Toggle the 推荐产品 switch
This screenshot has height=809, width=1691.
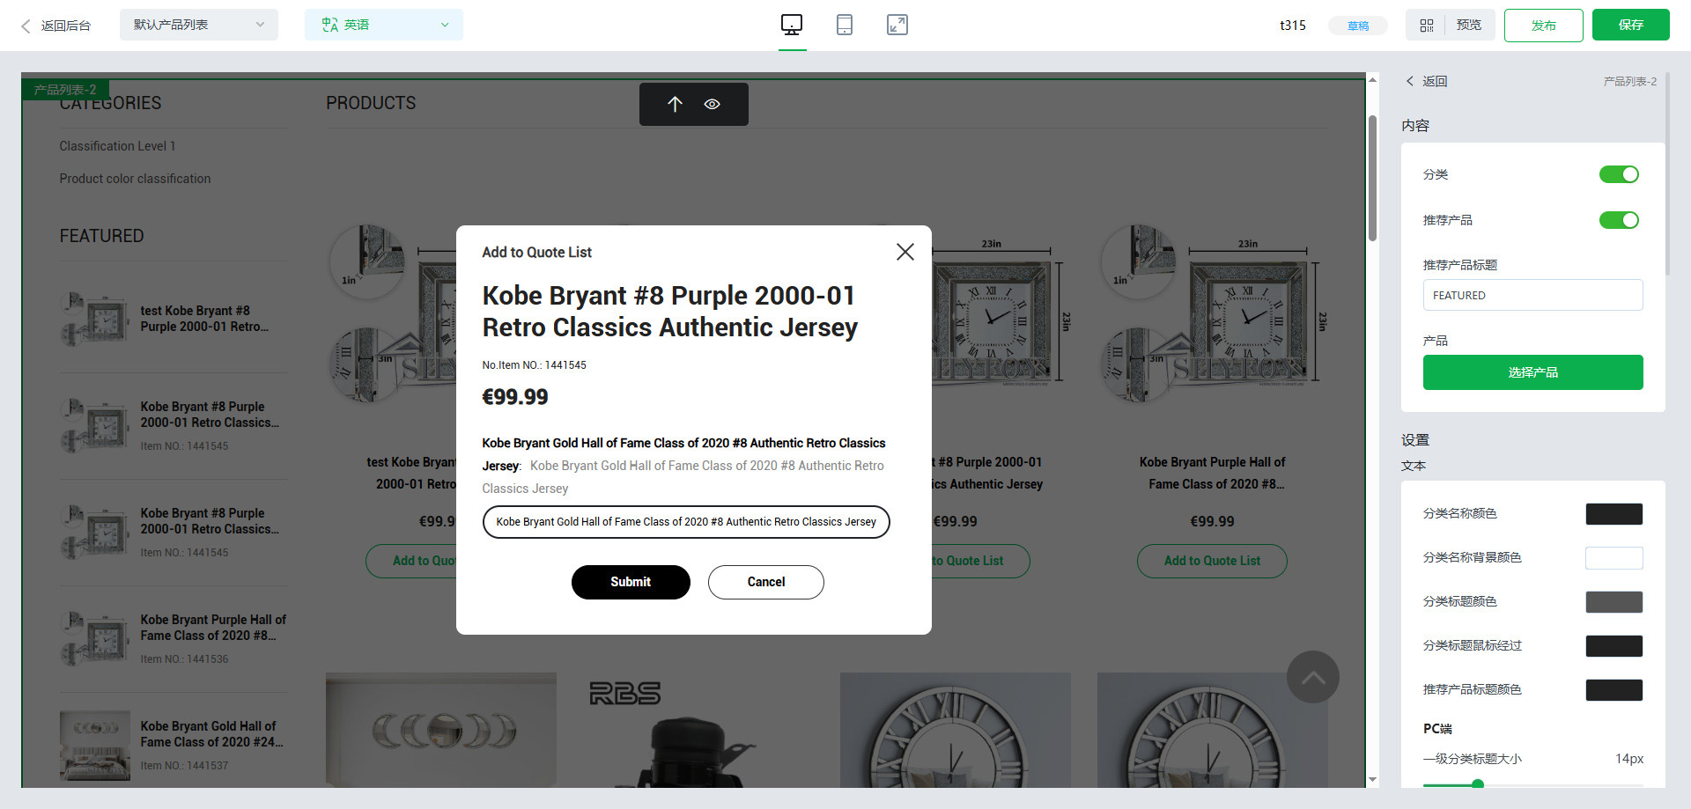pos(1619,220)
